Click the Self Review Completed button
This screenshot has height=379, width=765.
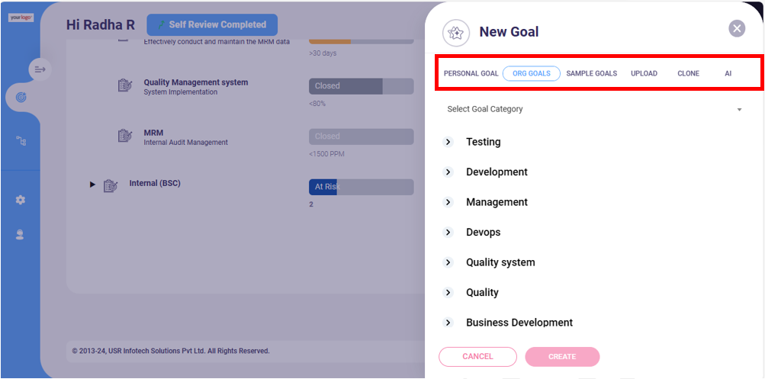212,25
